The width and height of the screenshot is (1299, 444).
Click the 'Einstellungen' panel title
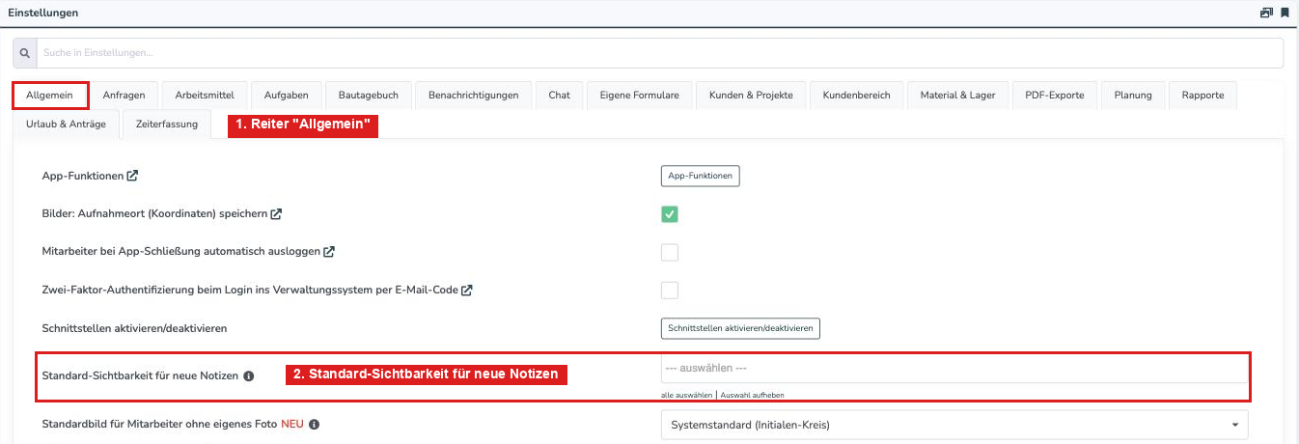[43, 13]
